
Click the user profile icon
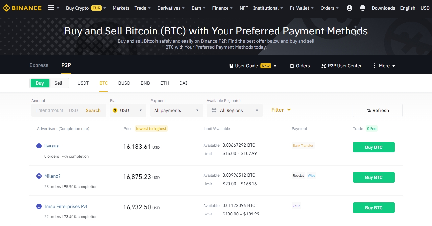tap(349, 8)
